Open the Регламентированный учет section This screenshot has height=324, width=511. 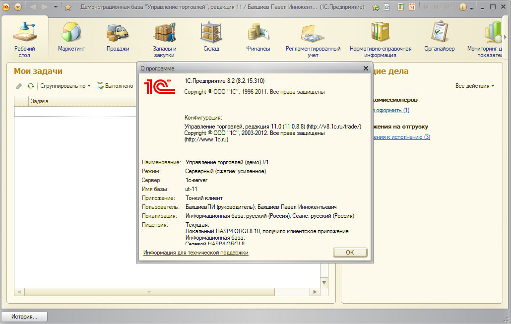(x=313, y=40)
